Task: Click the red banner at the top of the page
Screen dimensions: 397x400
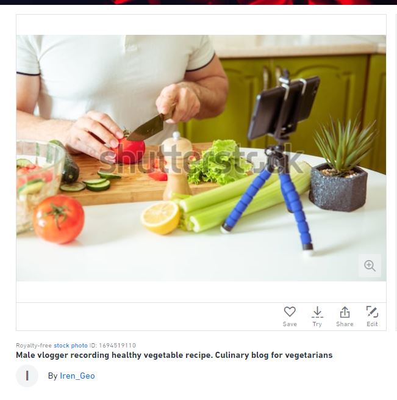Action: coord(199,2)
